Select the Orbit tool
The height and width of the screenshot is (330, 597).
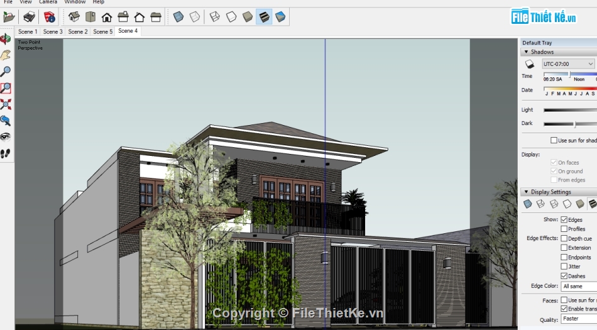coord(6,39)
